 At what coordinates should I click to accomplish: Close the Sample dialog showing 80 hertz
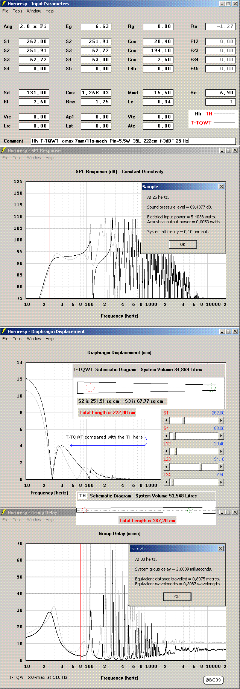pos(221,548)
